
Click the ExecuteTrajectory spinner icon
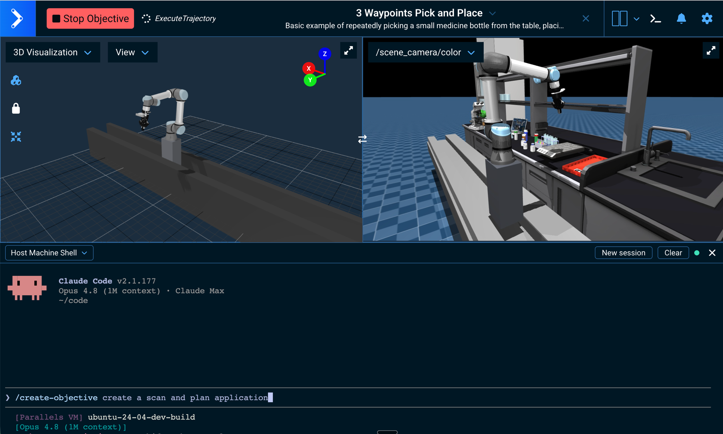(x=146, y=18)
